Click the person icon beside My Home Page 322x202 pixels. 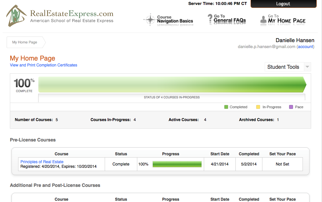click(263, 20)
